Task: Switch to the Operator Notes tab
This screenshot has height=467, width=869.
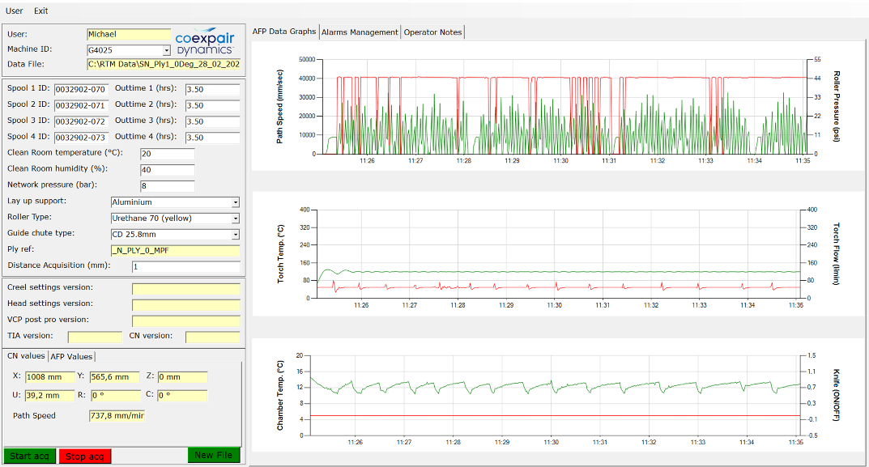Action: (x=432, y=32)
